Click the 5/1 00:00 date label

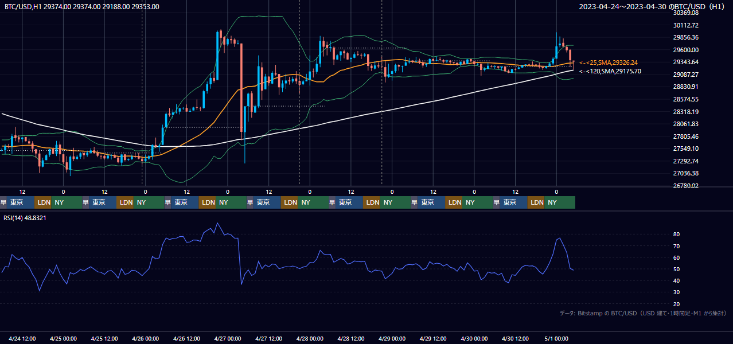(556, 339)
